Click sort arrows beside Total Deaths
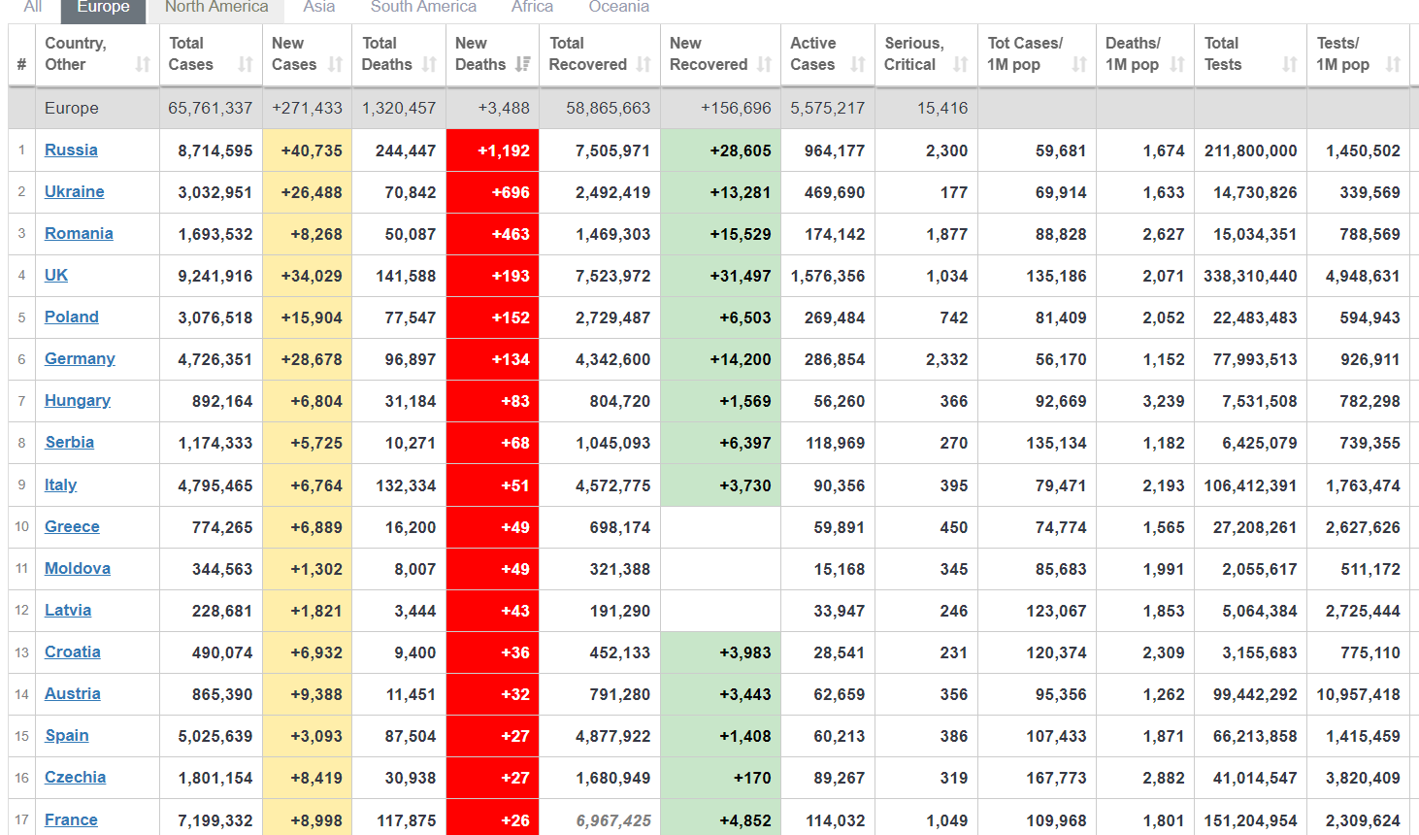This screenshot has height=835, width=1419. click(429, 65)
